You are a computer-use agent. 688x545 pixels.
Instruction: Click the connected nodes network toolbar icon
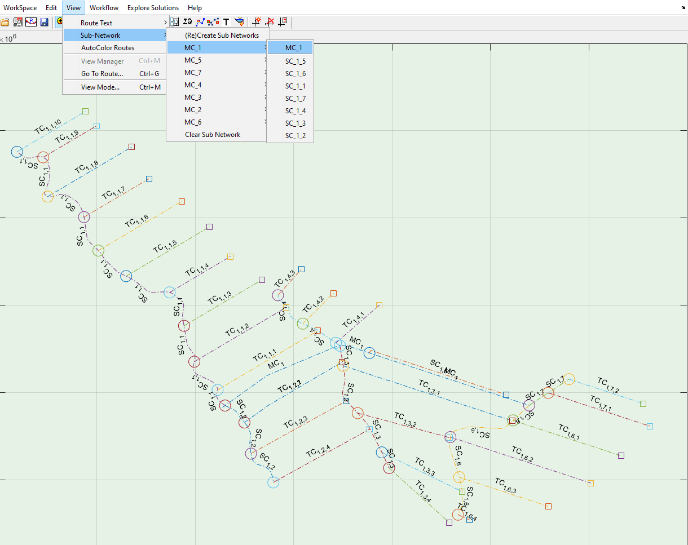tap(213, 22)
